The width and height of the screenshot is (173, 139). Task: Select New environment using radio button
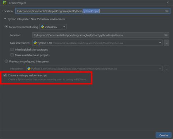pos(6,27)
